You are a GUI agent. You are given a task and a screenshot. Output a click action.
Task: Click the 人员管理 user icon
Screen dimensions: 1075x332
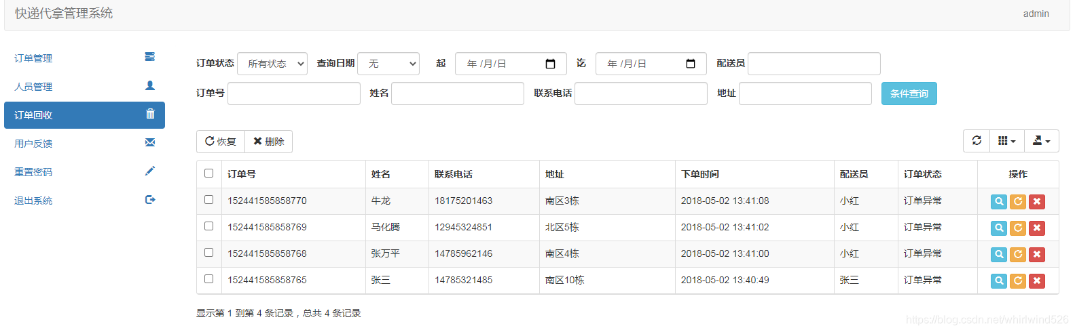[x=150, y=85]
